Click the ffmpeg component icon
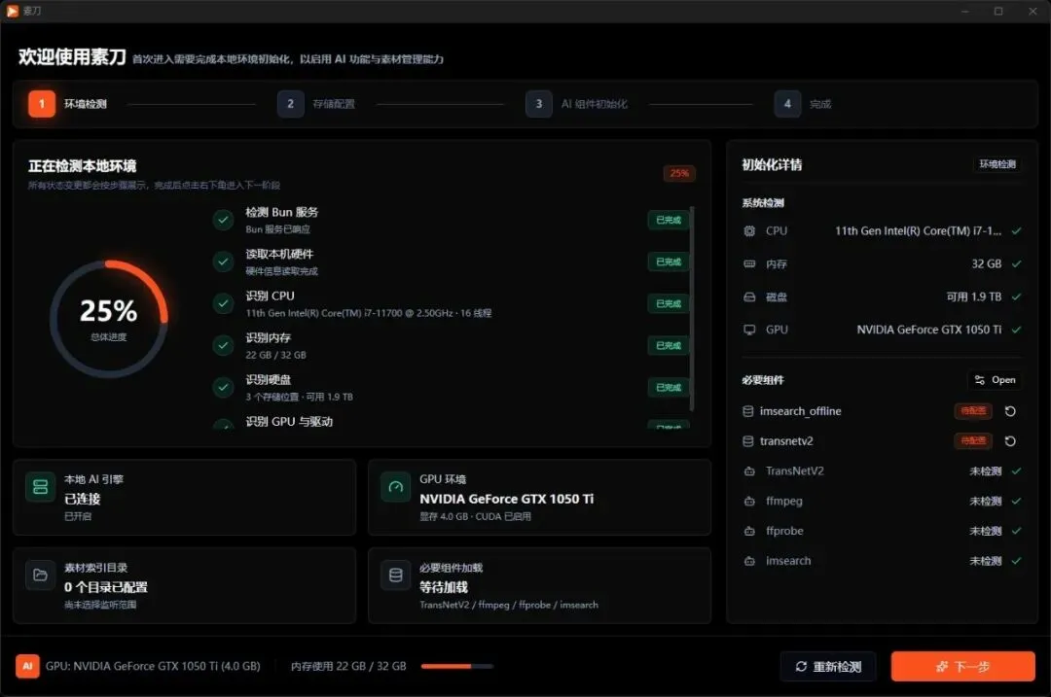The height and width of the screenshot is (697, 1051). pos(749,501)
